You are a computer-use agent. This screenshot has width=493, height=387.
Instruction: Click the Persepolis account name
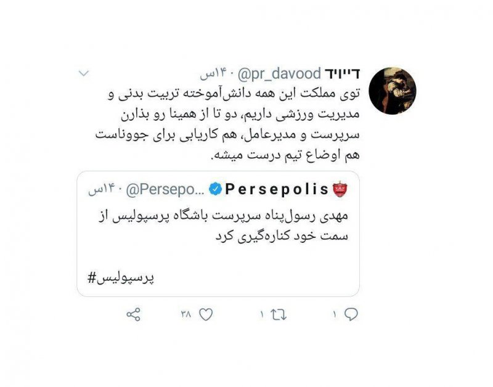point(277,189)
